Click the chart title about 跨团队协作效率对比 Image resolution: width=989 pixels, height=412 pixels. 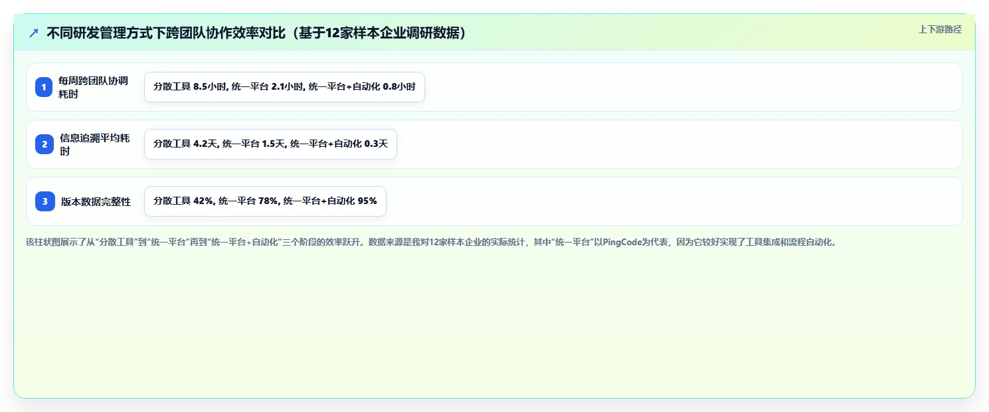pos(256,33)
